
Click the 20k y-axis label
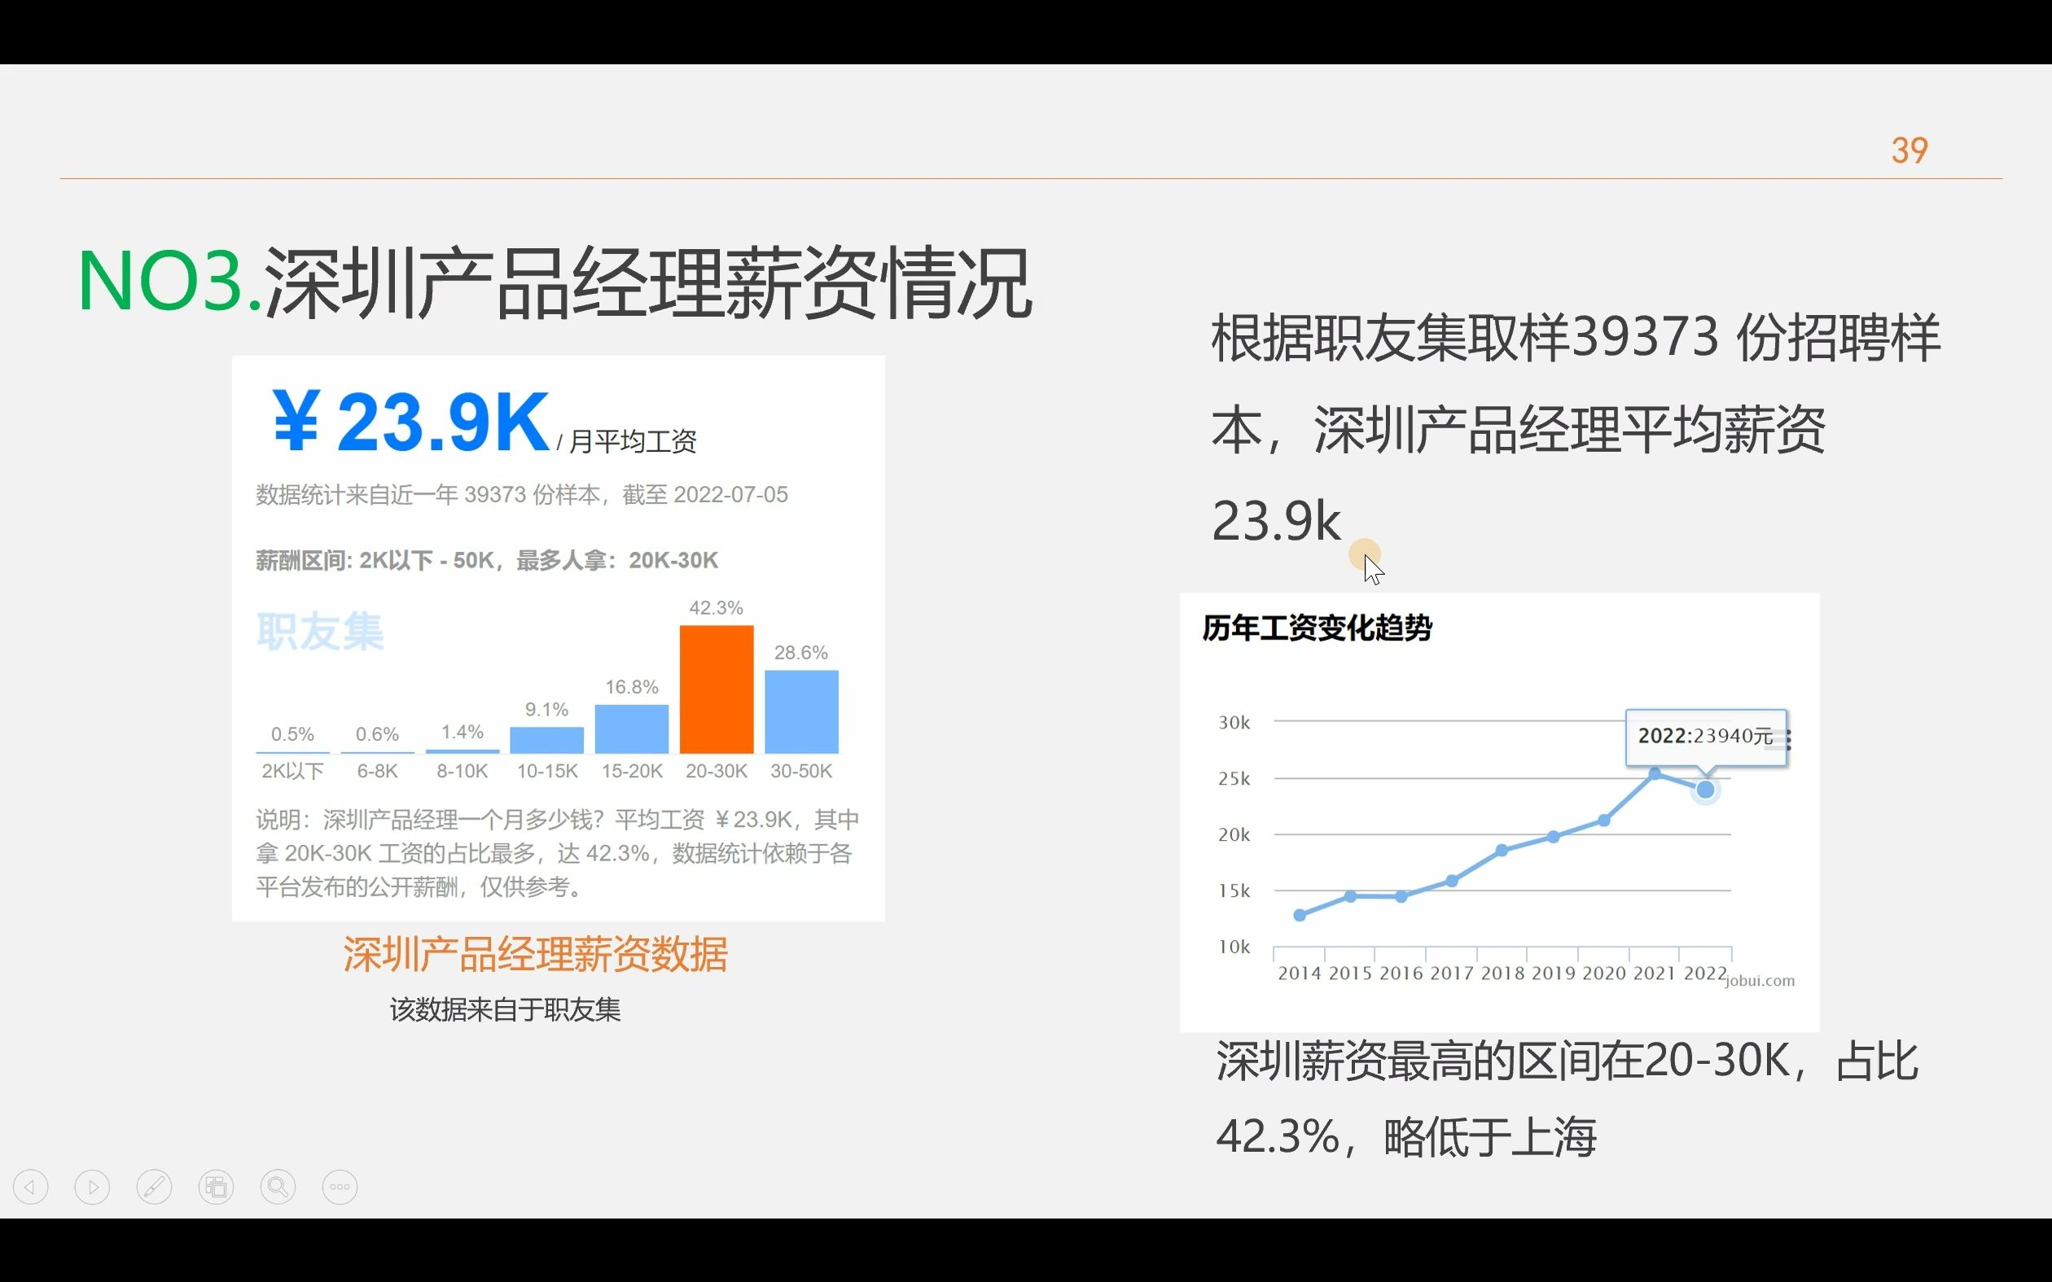click(x=1234, y=834)
